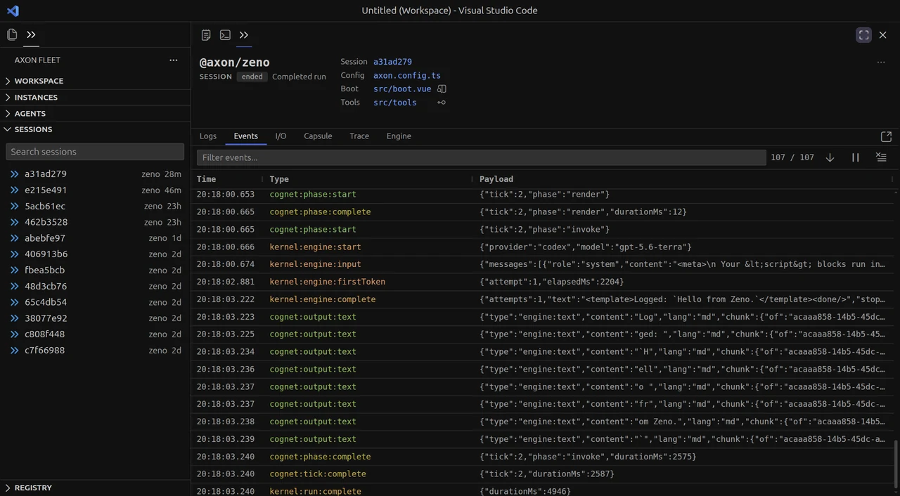Expand the AGENTS section
Screen dimensions: 900x496
click(95, 113)
